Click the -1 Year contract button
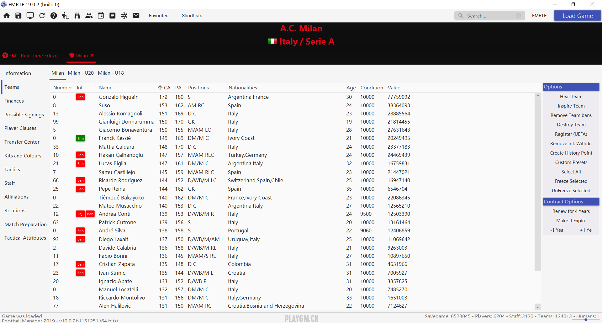 [x=557, y=230]
